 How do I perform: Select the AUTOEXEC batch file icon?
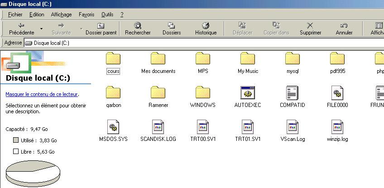pos(247,93)
